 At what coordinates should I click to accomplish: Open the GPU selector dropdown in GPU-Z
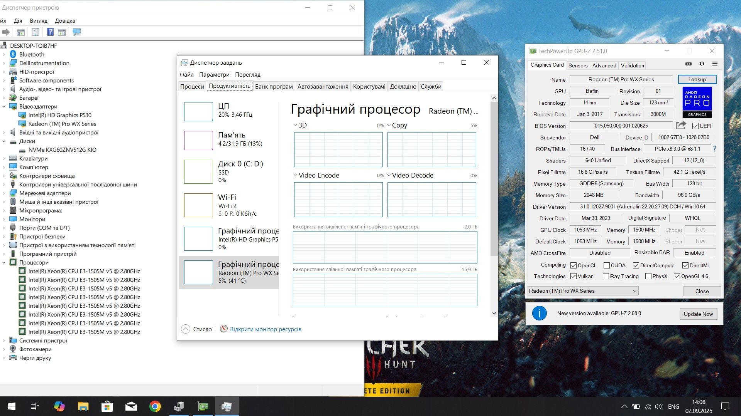[583, 291]
